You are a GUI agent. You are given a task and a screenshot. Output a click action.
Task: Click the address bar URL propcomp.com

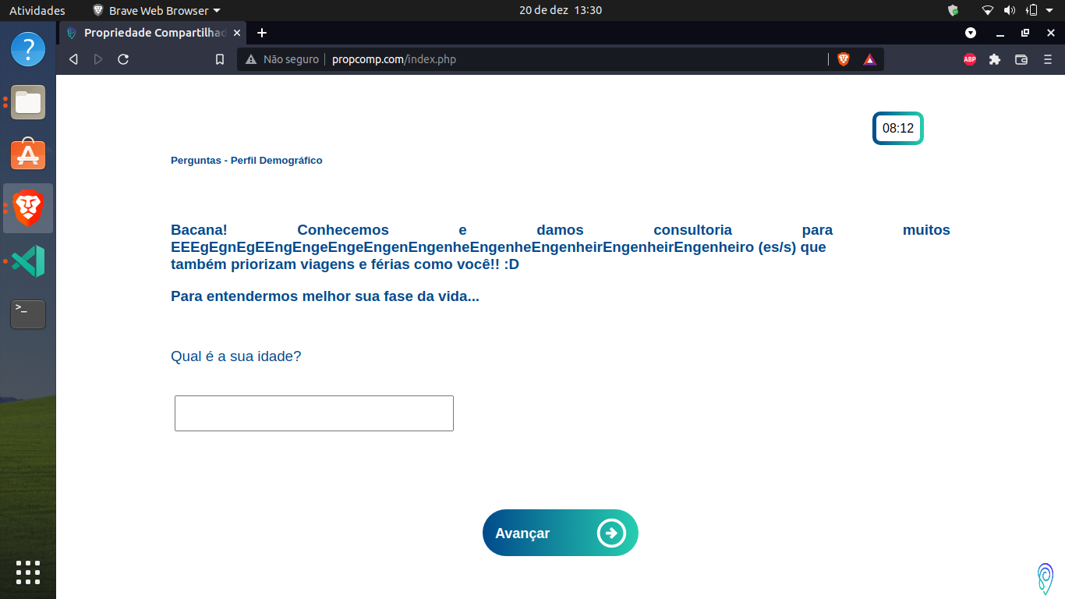coord(394,59)
